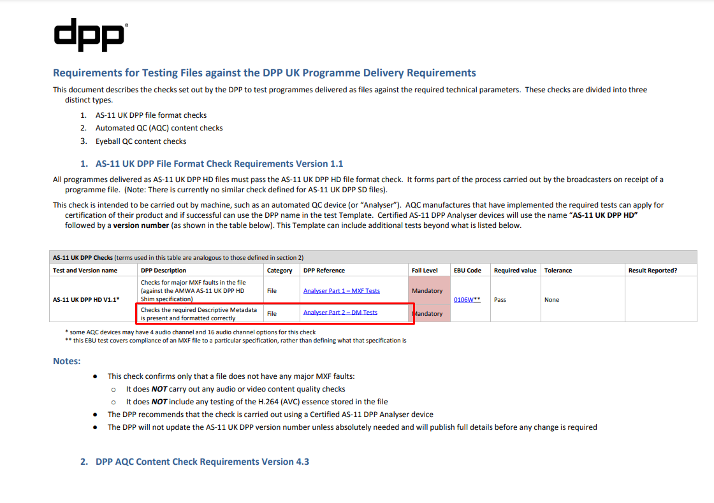Select the Required value column header
Screen dimensions: 714x503
(515, 270)
